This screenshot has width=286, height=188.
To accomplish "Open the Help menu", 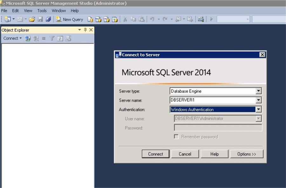I will click(x=75, y=10).
